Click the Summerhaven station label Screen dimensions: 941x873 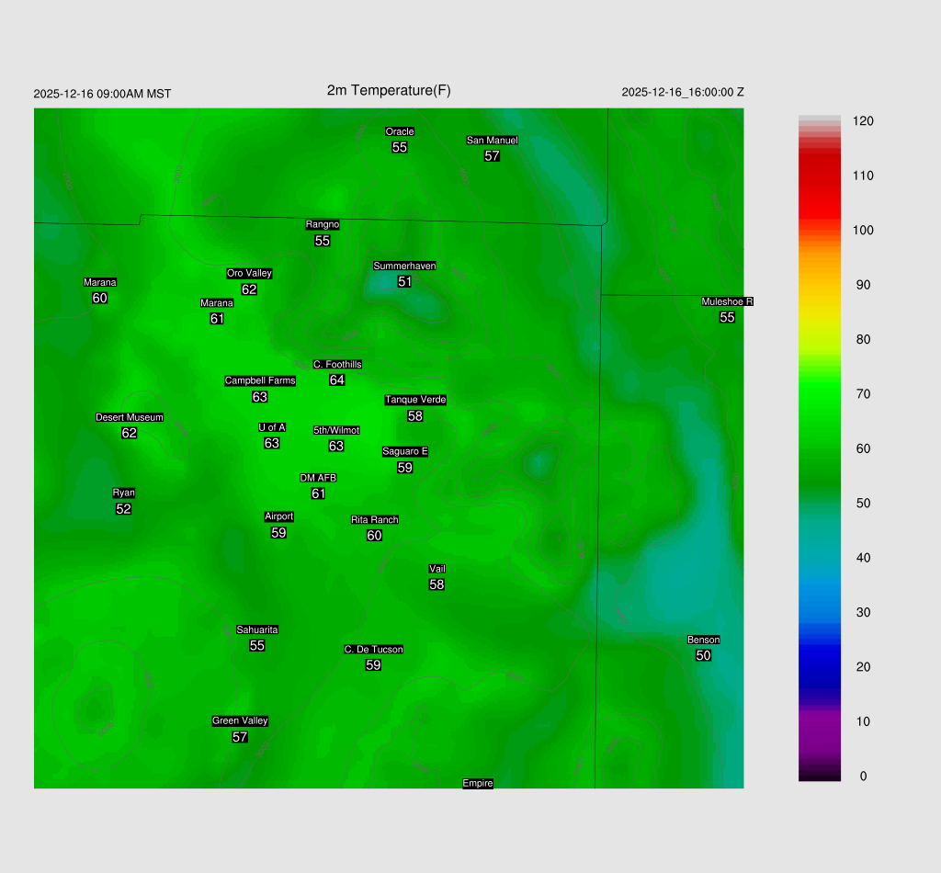pos(404,266)
